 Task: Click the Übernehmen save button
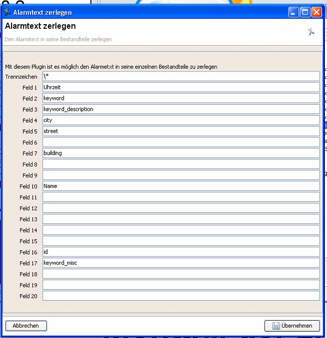point(292,325)
